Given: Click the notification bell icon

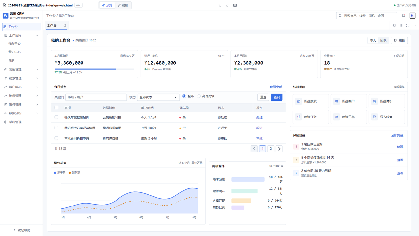Looking at the screenshot, I should (403, 16).
